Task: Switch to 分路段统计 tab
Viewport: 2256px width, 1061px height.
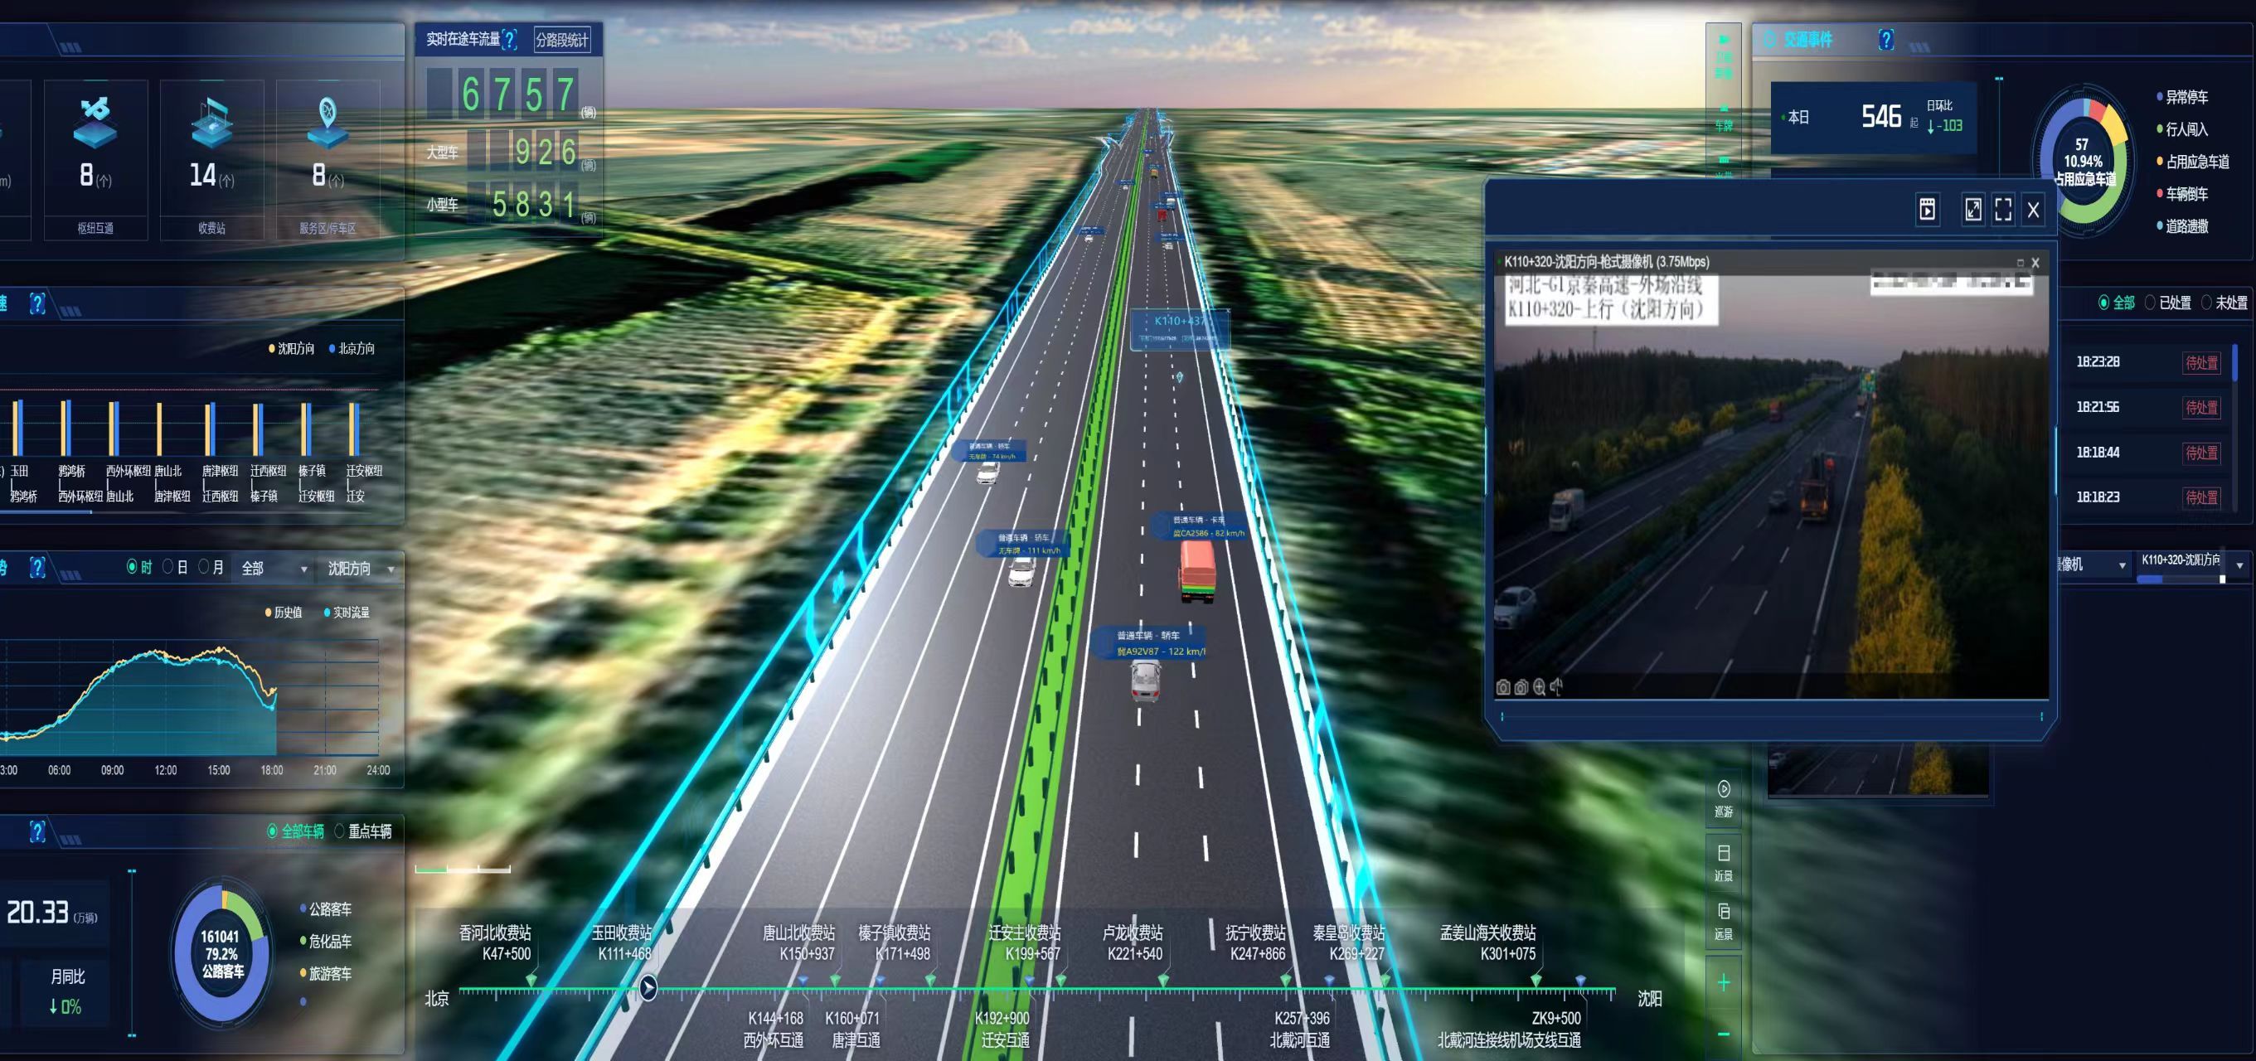Action: click(x=562, y=41)
